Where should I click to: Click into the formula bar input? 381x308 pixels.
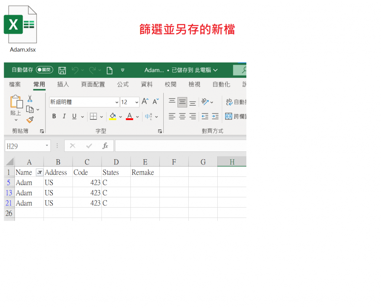[x=180, y=146]
